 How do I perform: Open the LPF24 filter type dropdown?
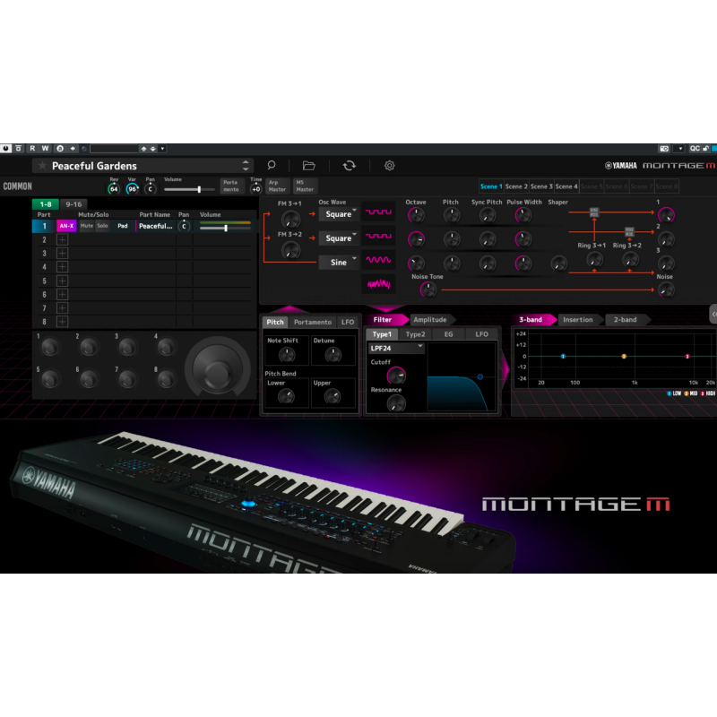[396, 349]
